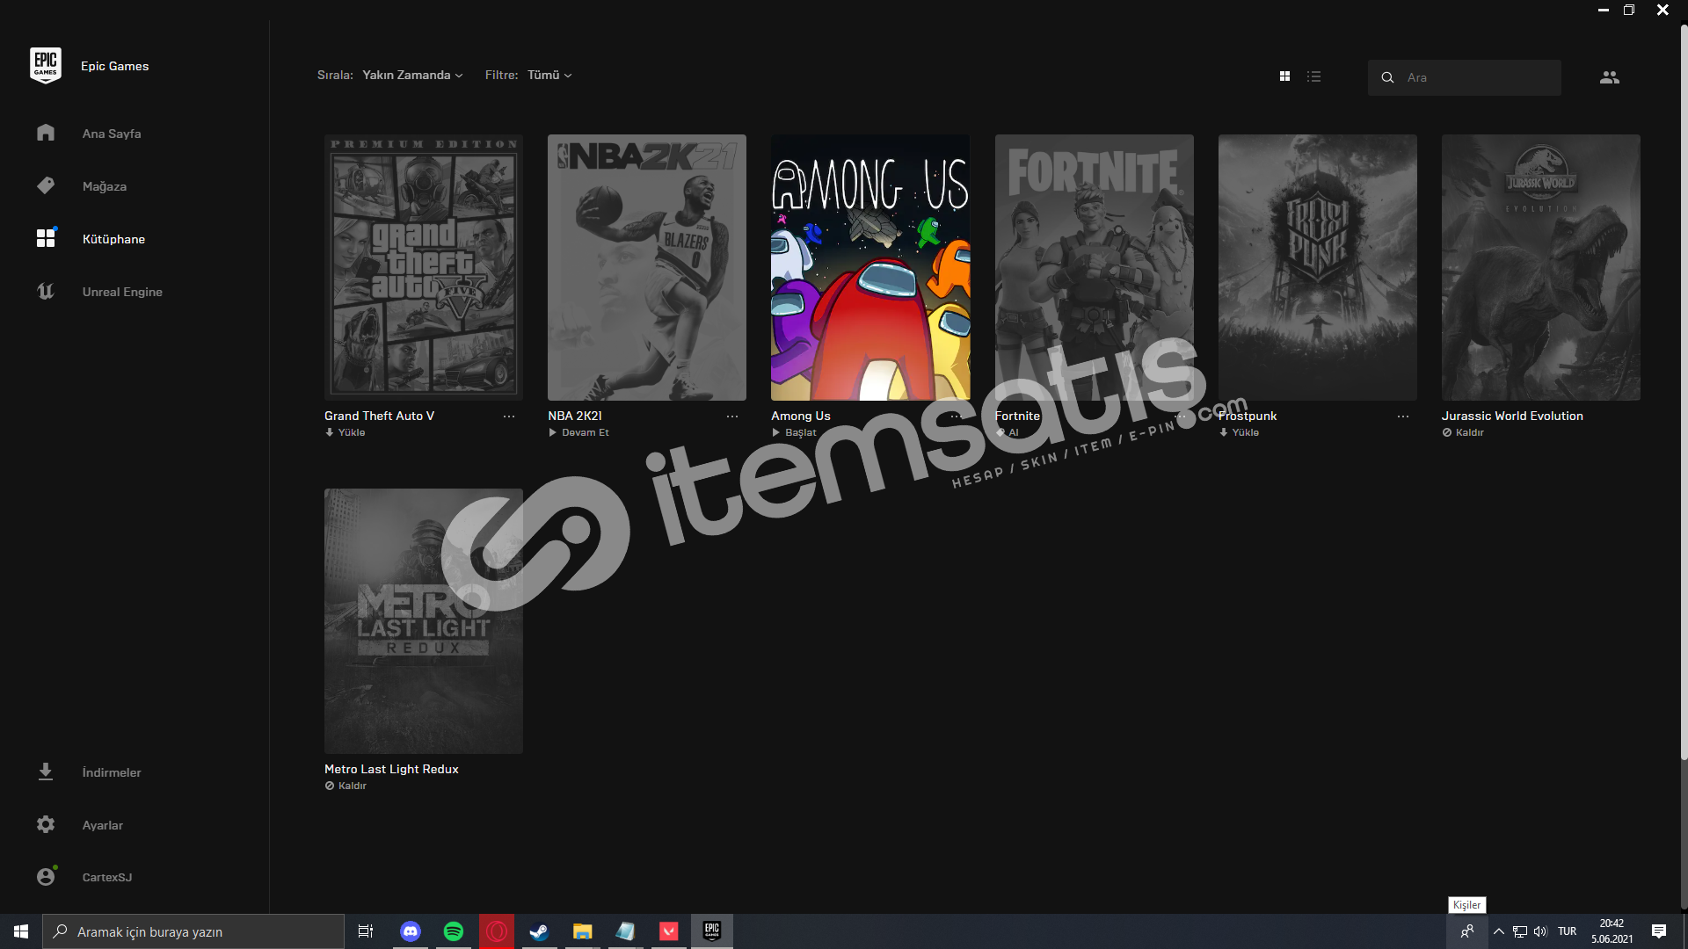Click Yükle under Frostpunk

1239,432
